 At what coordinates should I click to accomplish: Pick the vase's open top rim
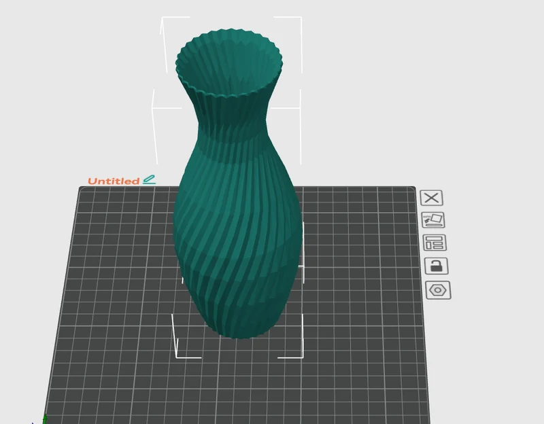(x=229, y=63)
